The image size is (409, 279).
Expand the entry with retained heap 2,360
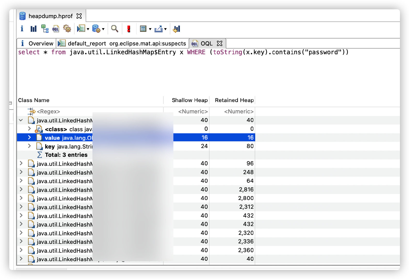click(x=21, y=250)
